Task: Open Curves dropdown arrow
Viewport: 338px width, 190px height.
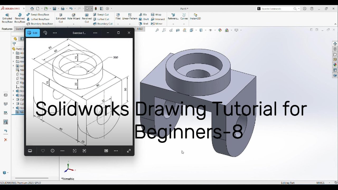Action: pos(184,24)
